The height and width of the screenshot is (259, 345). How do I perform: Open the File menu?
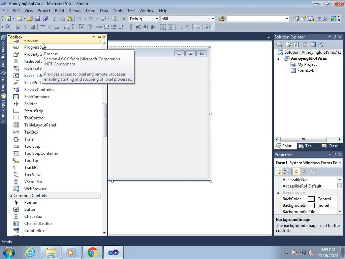click(5, 10)
